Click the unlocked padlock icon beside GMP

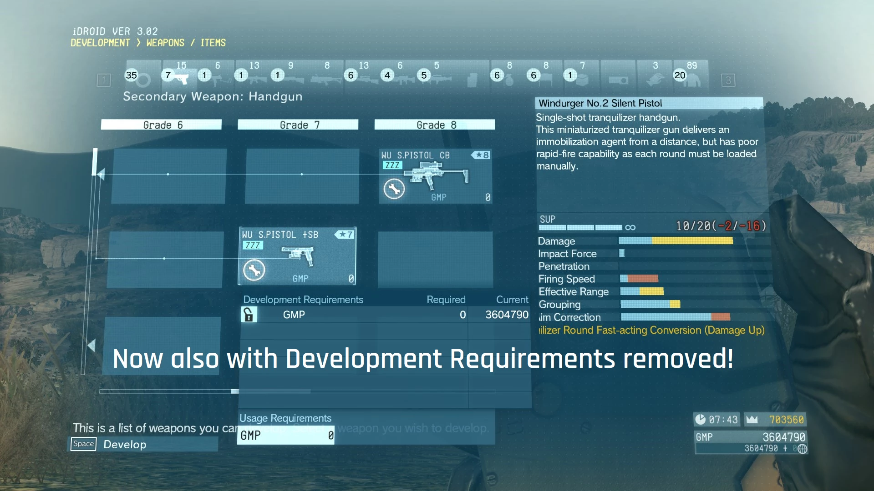[249, 315]
